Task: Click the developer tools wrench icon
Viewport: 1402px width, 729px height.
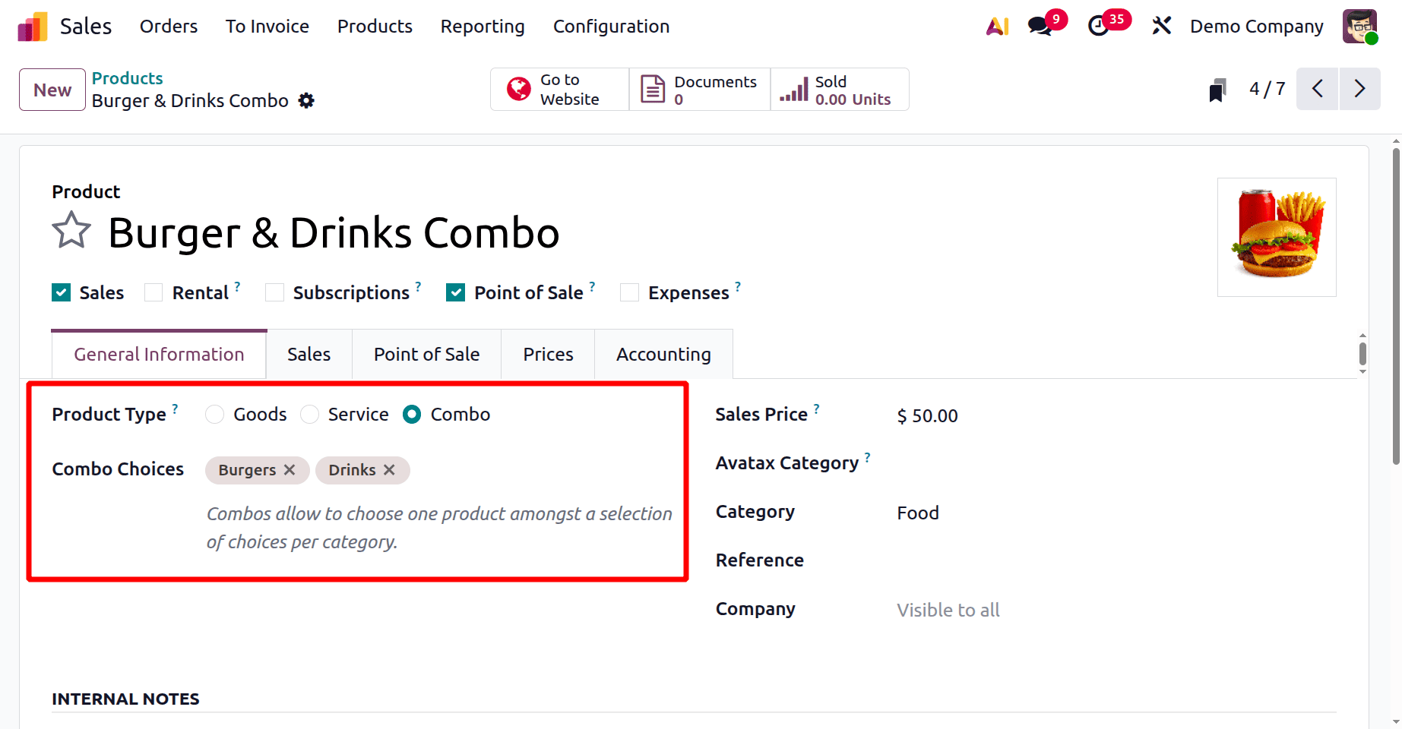Action: [1161, 26]
